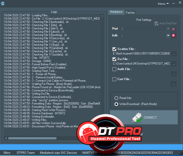Browse for the Da File

pyautogui.click(x=174, y=64)
